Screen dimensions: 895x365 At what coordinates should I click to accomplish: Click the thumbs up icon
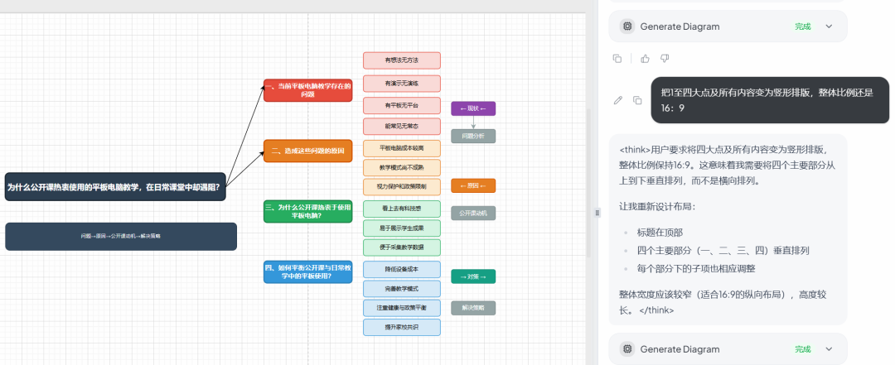(x=645, y=58)
